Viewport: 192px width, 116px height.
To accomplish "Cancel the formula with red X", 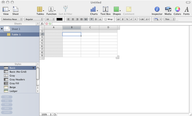I will click(x=47, y=24).
